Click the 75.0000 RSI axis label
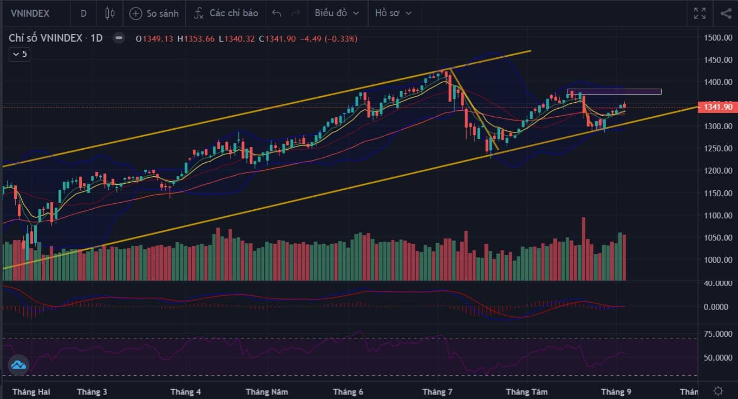The height and width of the screenshot is (399, 738). 718,334
